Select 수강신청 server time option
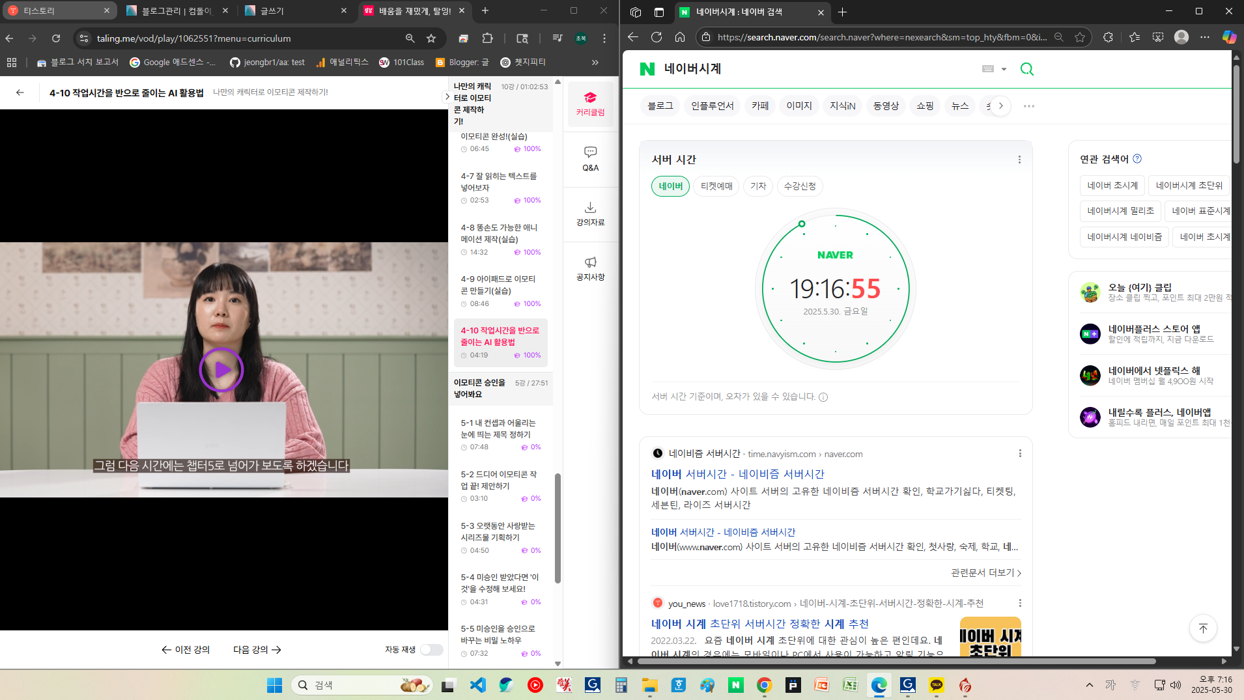1244x700 pixels. pyautogui.click(x=800, y=186)
